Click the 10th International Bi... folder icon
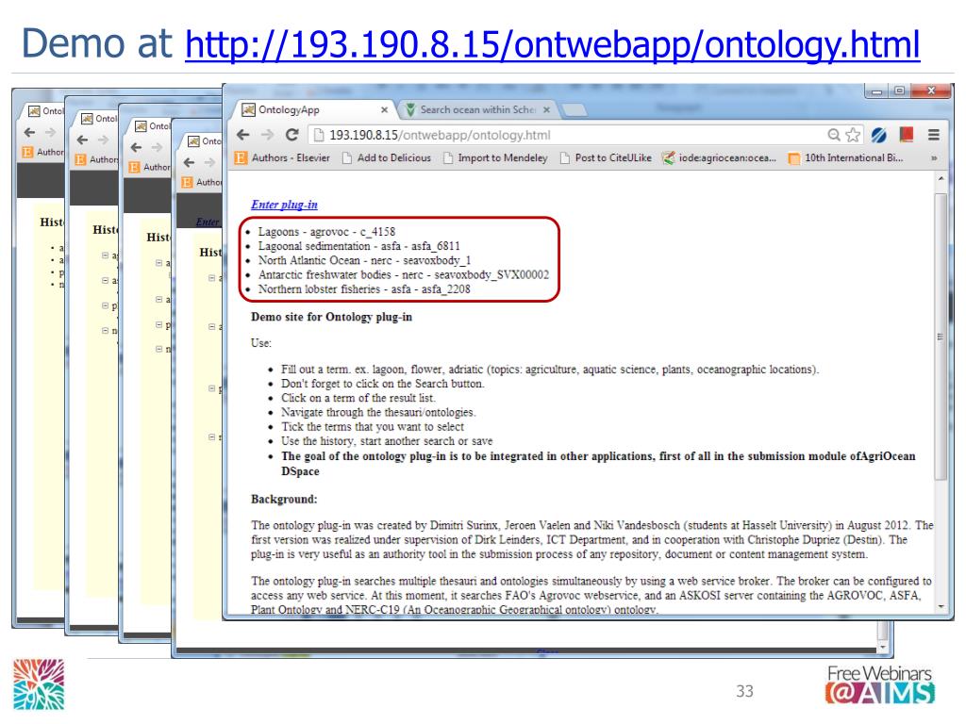 (794, 158)
